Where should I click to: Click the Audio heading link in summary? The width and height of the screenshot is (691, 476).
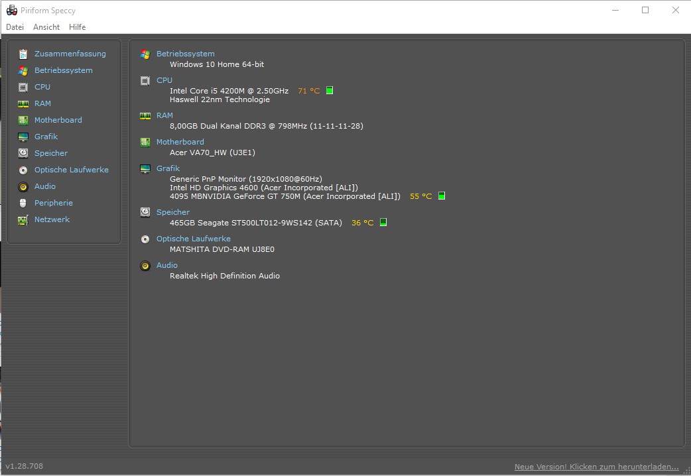coord(167,265)
